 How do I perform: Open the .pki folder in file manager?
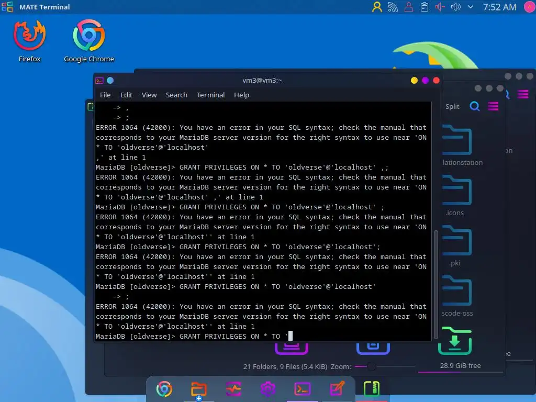point(456,246)
